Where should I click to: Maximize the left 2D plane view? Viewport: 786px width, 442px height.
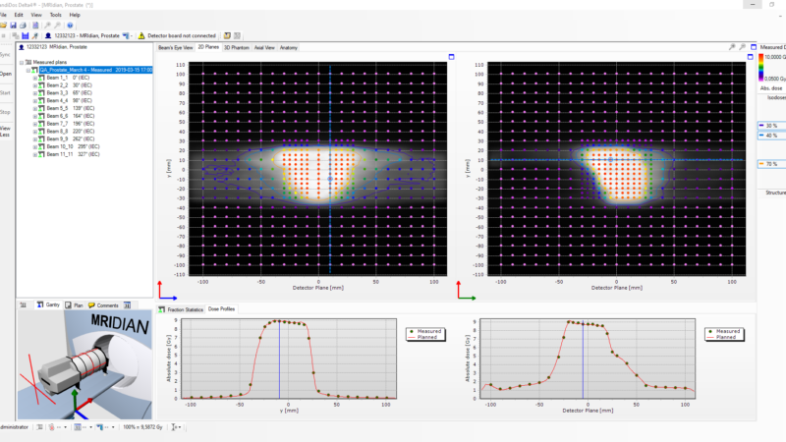click(450, 57)
